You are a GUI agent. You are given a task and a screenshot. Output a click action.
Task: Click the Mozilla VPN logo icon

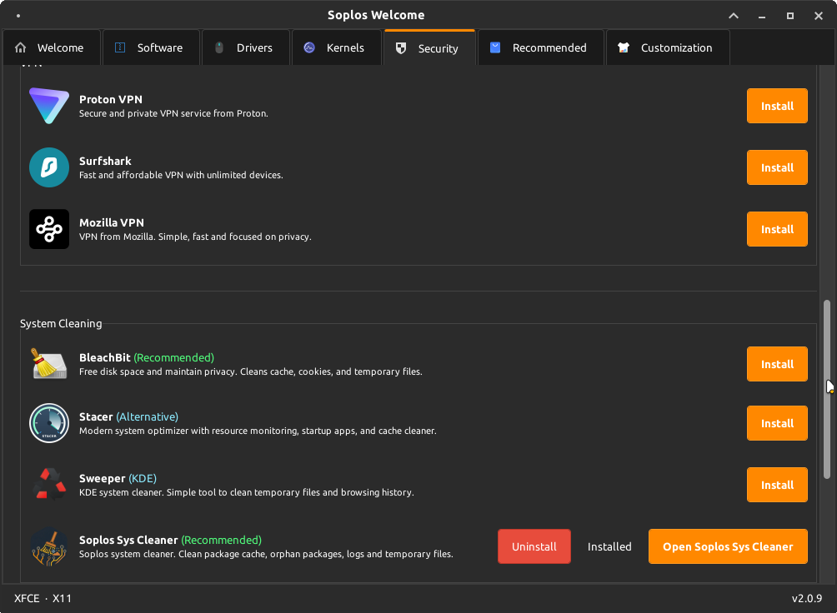[x=49, y=229]
